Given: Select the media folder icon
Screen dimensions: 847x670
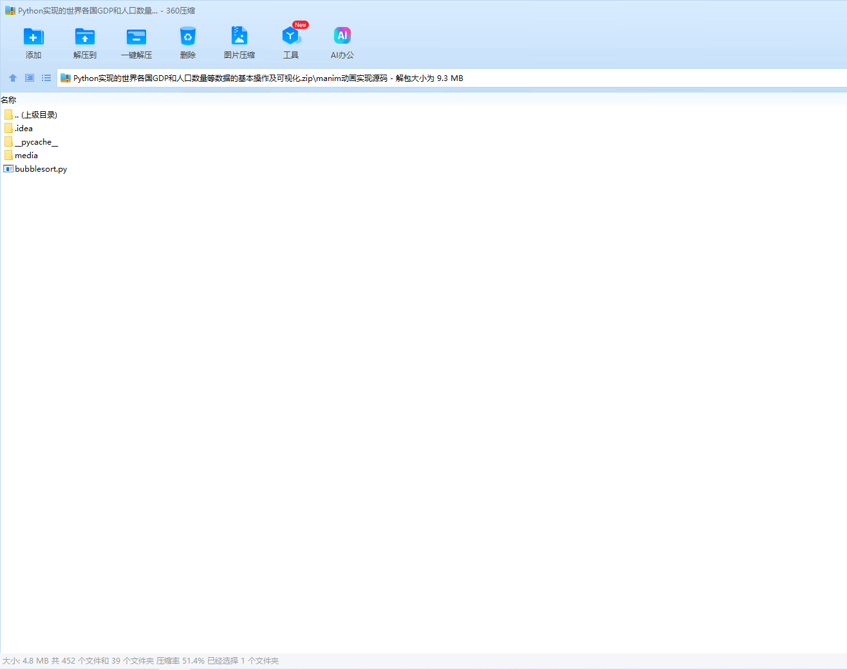Looking at the screenshot, I should (8, 155).
